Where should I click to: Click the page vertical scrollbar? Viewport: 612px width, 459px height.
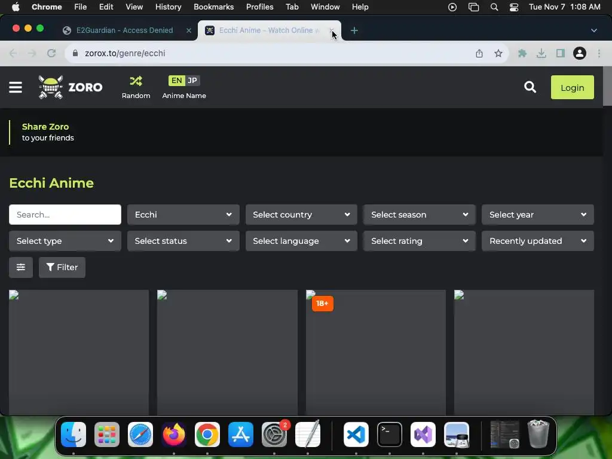(x=607, y=86)
